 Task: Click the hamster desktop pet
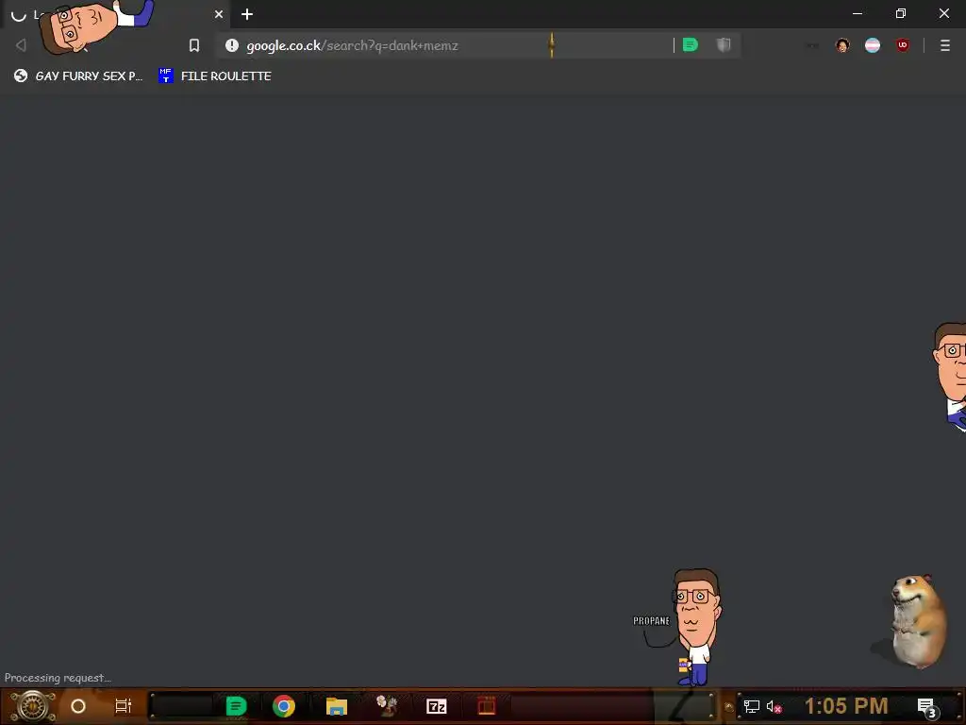point(918,621)
